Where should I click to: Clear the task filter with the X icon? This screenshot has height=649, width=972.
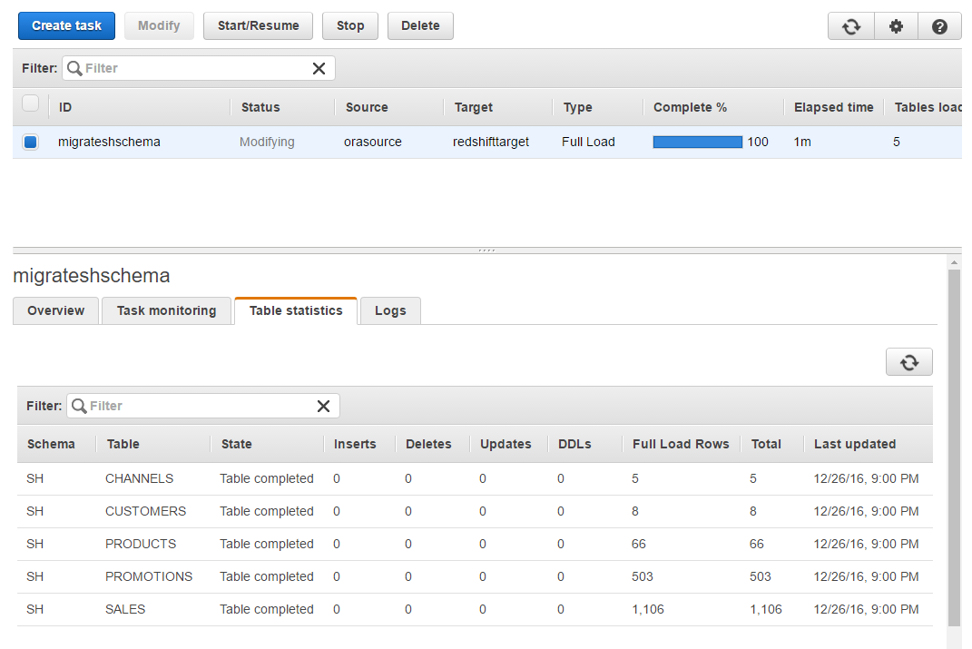click(319, 68)
